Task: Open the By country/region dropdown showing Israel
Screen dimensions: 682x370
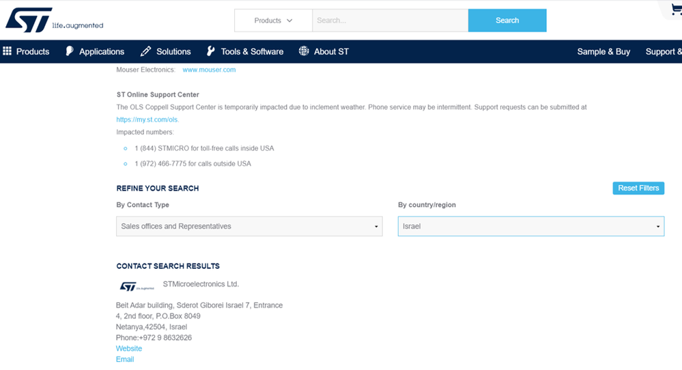Action: point(531,226)
